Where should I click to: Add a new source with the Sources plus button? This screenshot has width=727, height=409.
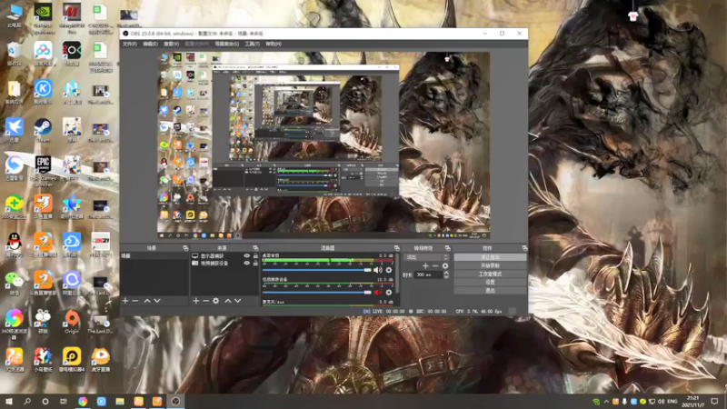point(195,301)
